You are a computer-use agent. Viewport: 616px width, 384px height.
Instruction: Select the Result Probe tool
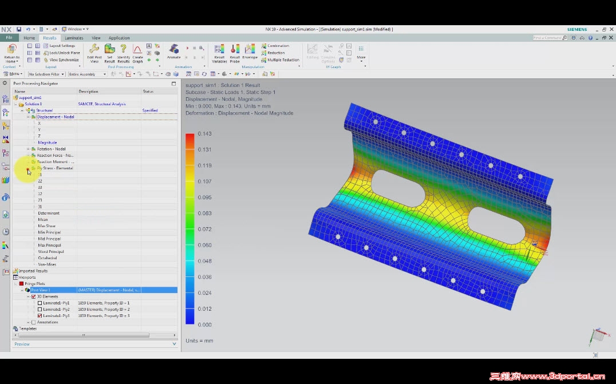point(235,53)
